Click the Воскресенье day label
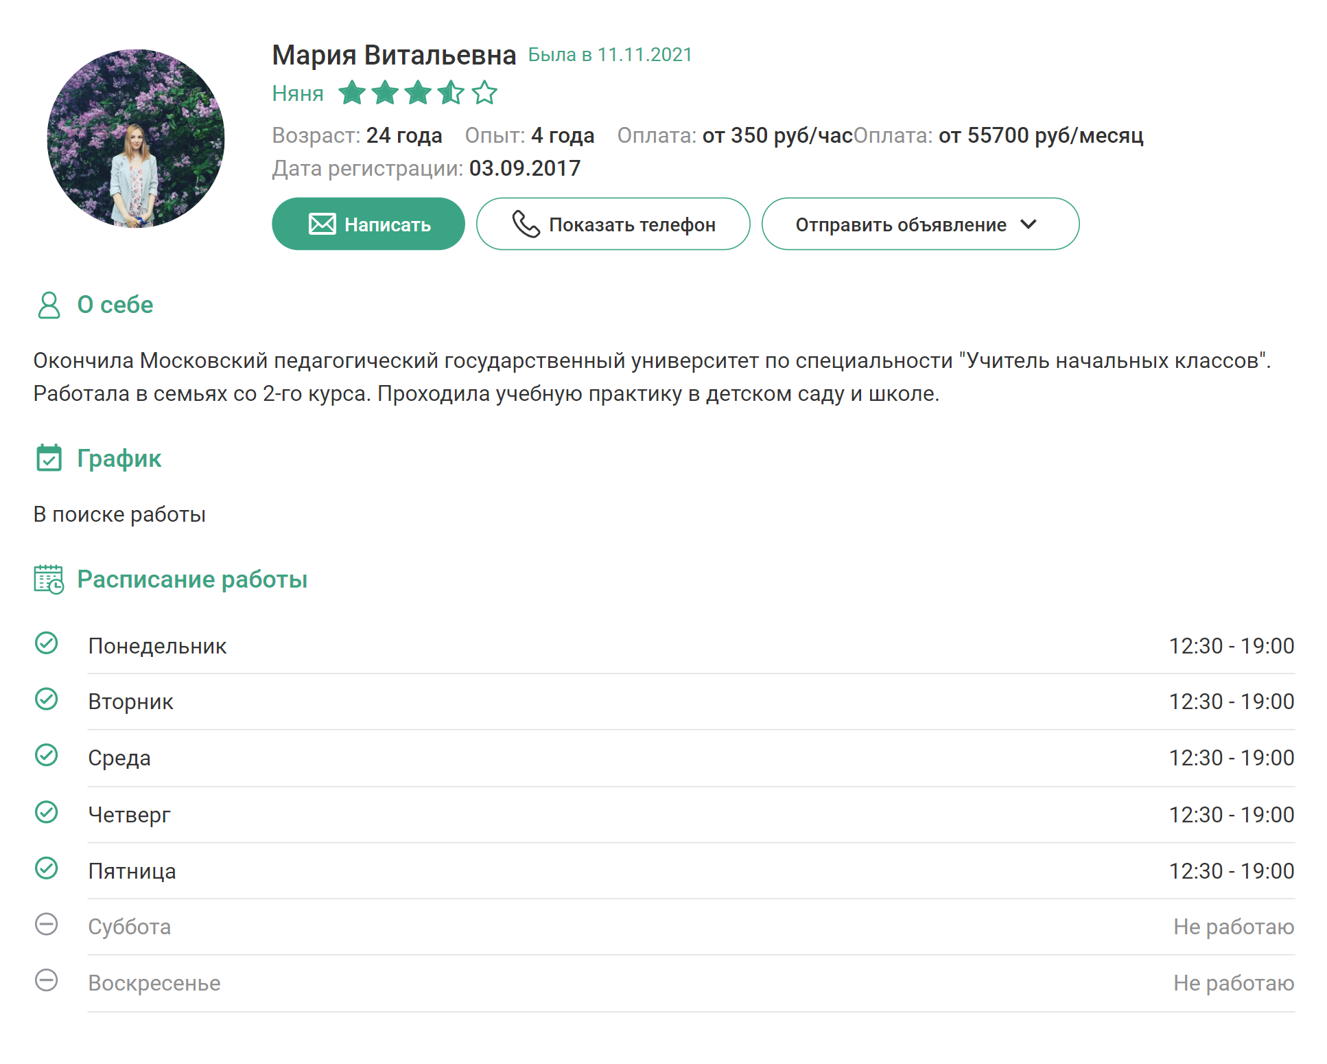1327x1064 pixels. pos(154,984)
